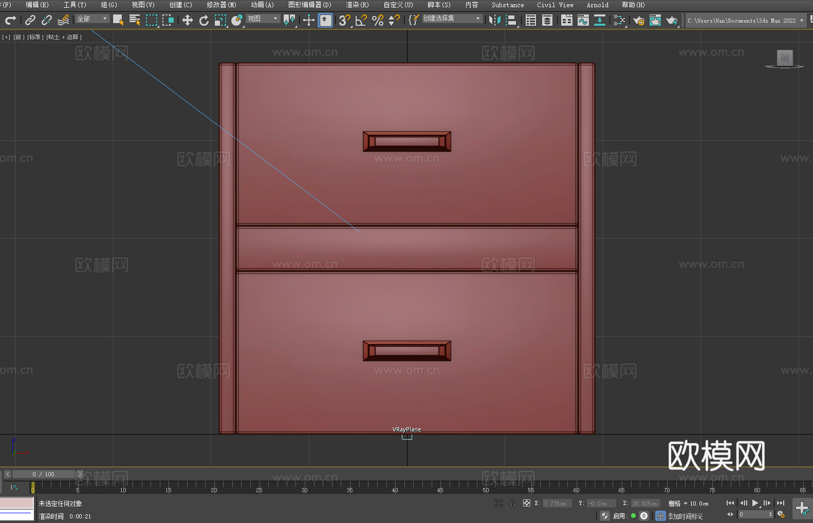
Task: Toggle the Scene Explorer icon
Action: [531, 20]
